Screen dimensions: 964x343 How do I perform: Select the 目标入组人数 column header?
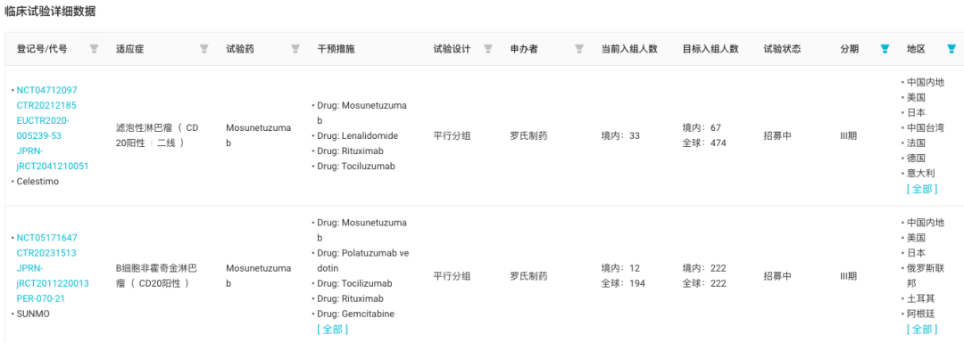pos(711,49)
